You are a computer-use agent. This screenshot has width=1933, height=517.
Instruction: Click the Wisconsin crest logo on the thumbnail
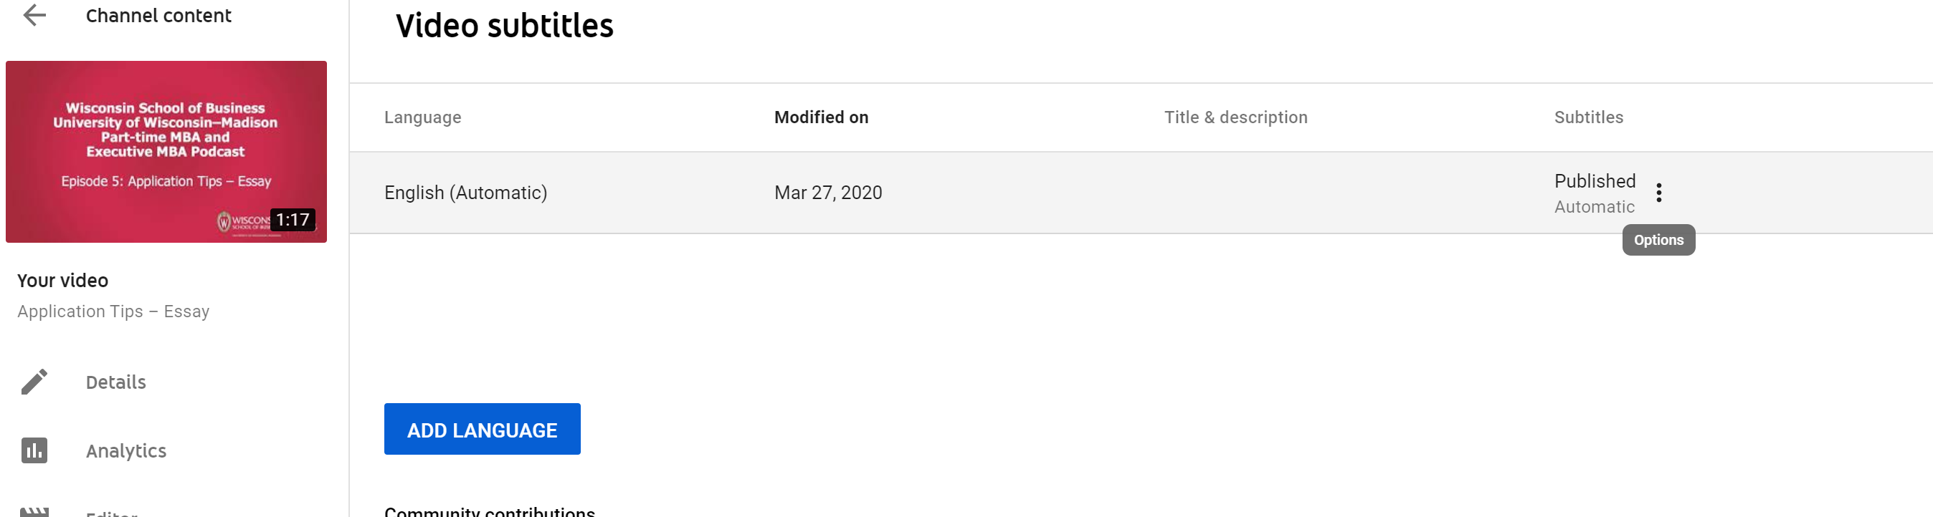pos(224,221)
